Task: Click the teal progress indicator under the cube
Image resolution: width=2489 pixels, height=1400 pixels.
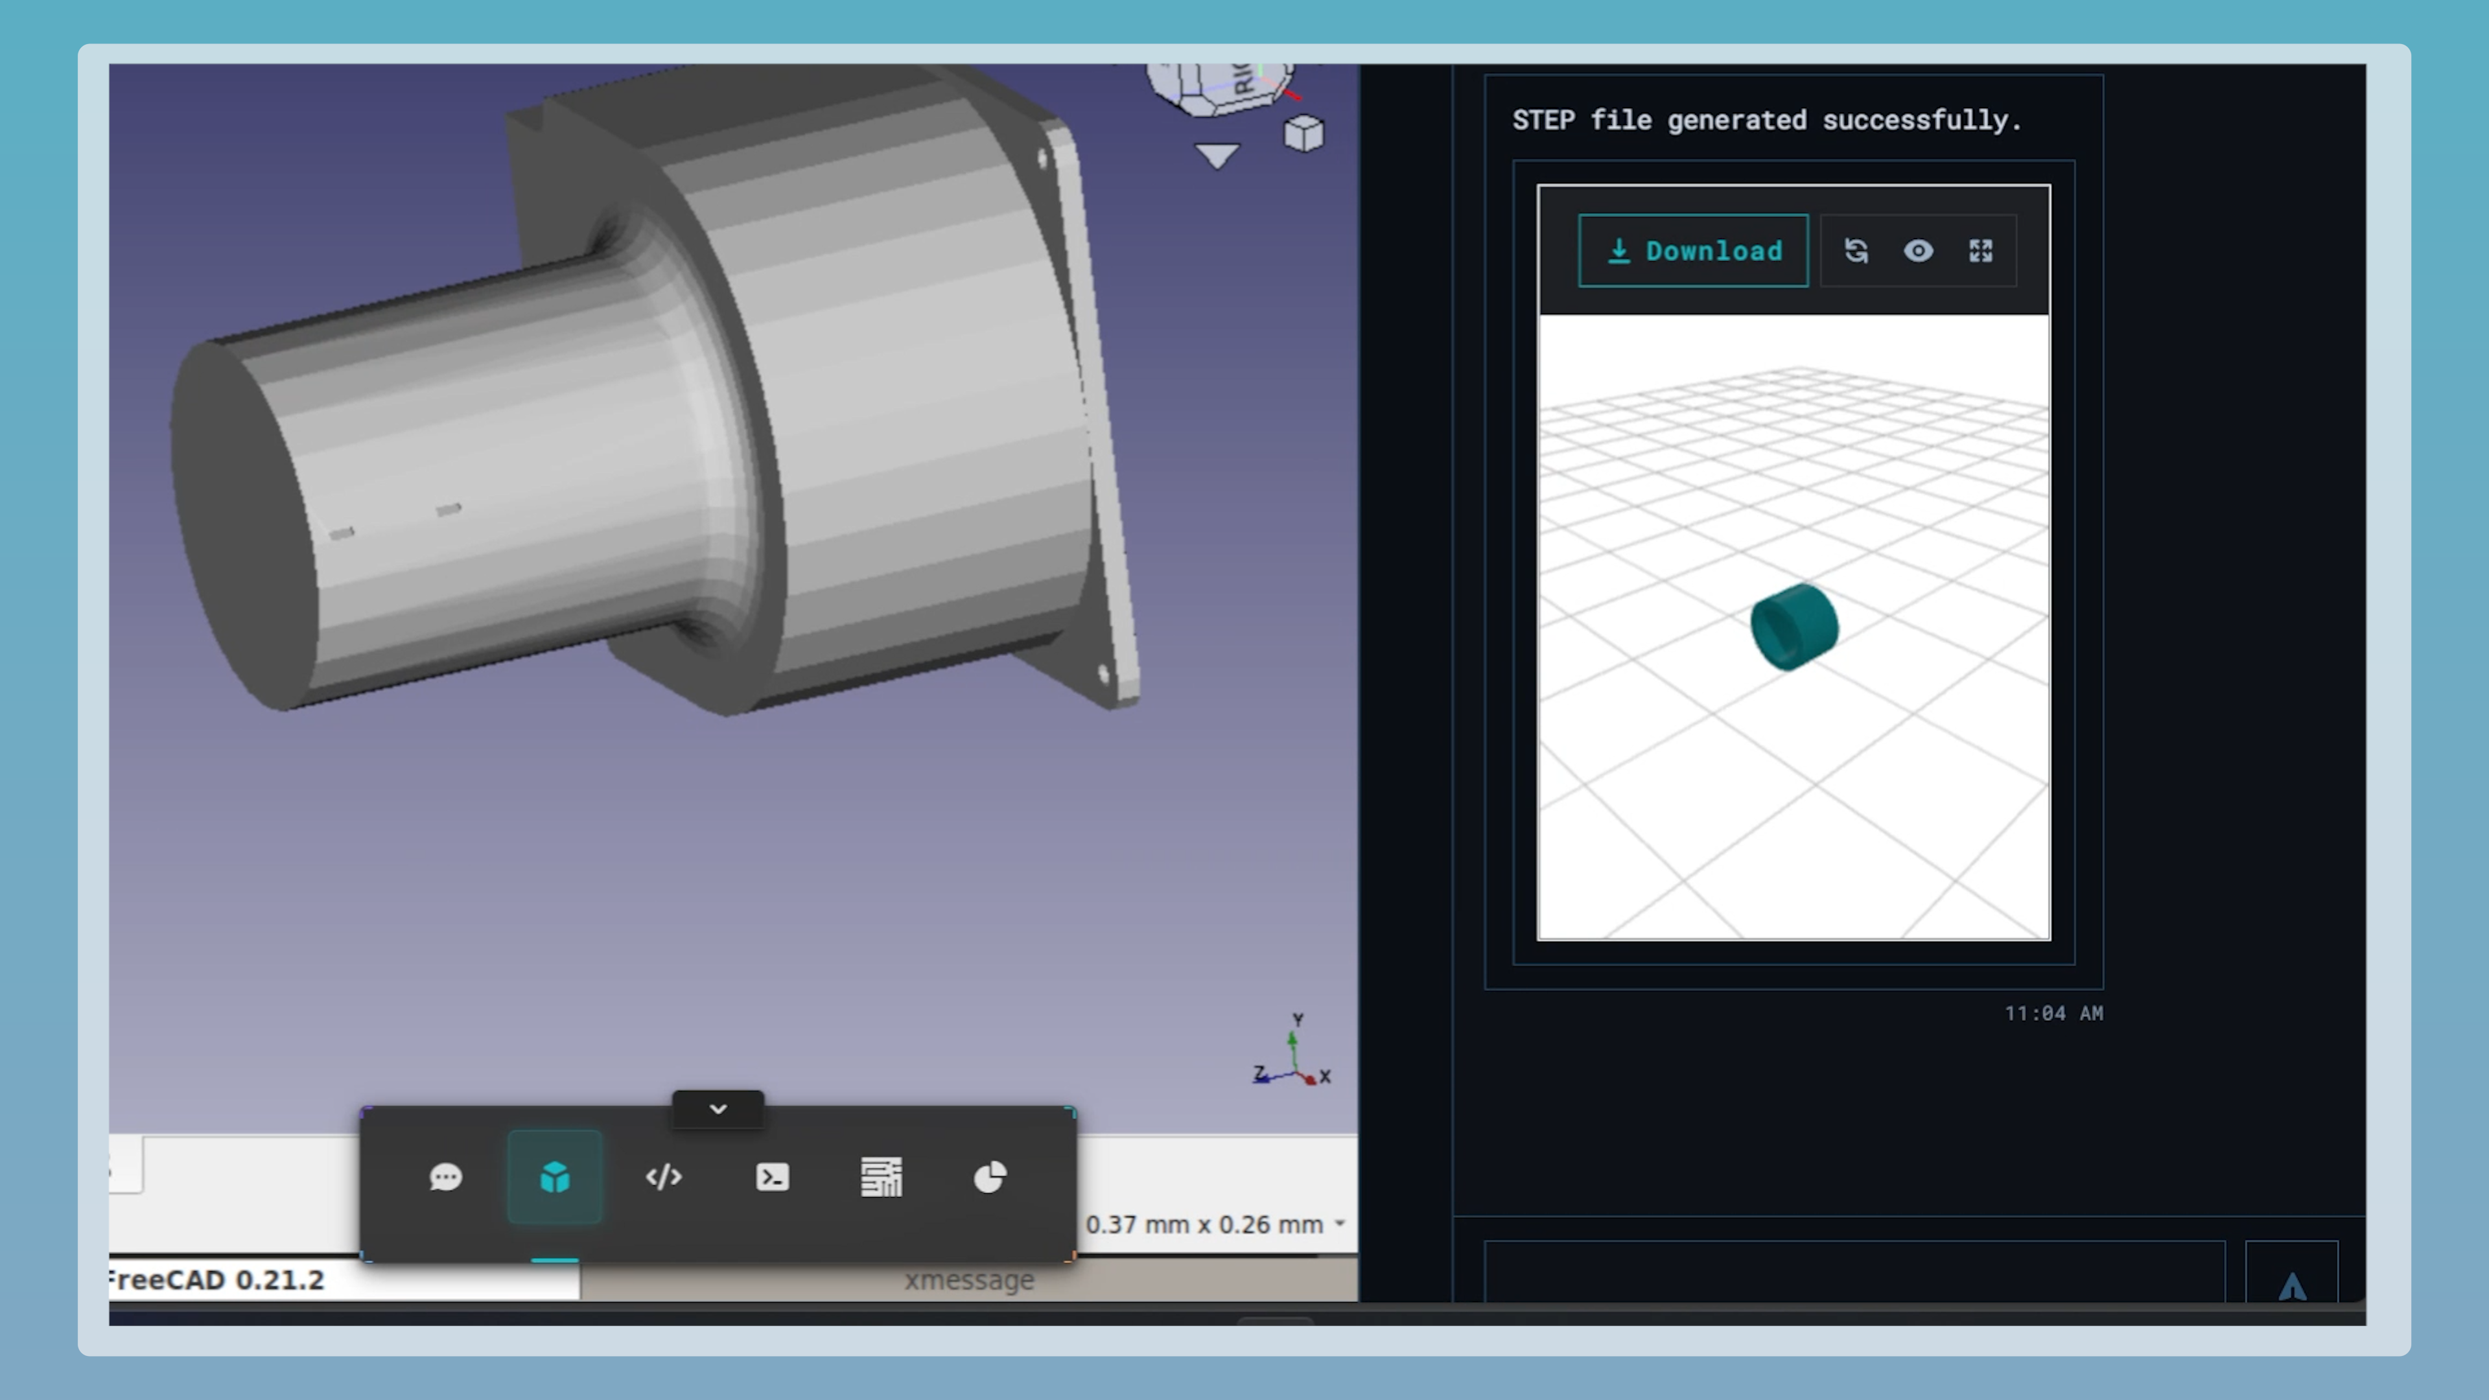Action: 555,1261
